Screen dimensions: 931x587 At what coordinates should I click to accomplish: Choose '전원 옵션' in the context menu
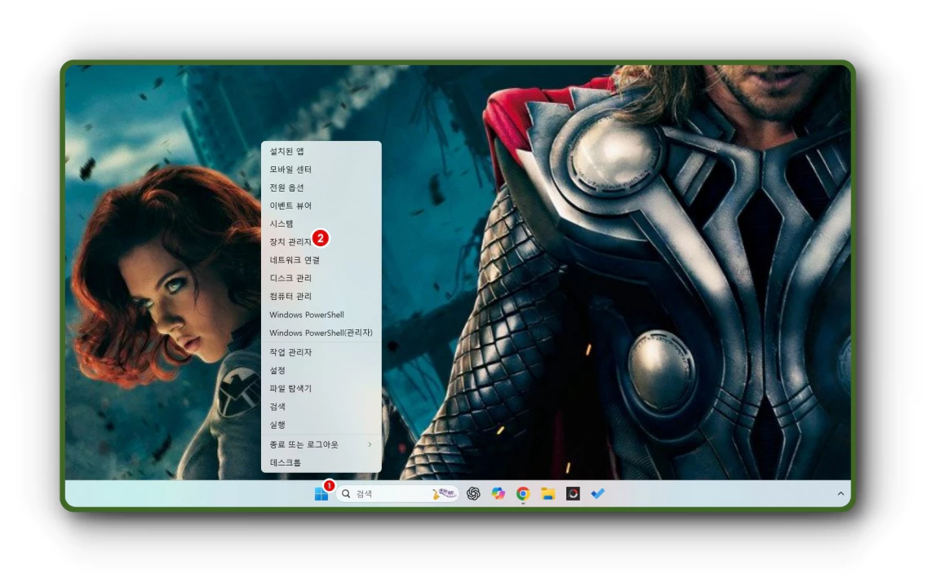coord(321,188)
